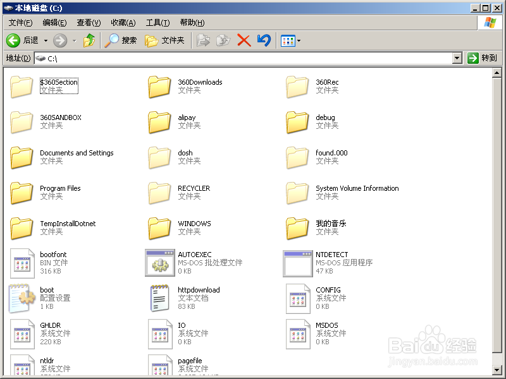This screenshot has width=506, height=379.
Task: Select the MSDOS system file icon
Action: [298, 334]
